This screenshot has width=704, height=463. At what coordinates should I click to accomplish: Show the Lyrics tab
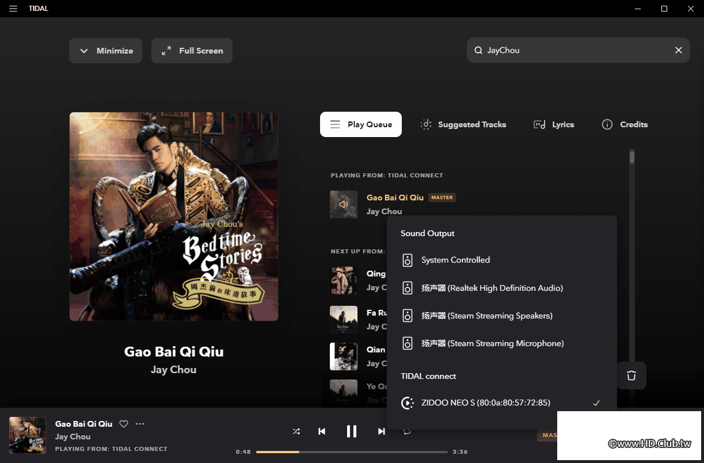[x=554, y=124]
